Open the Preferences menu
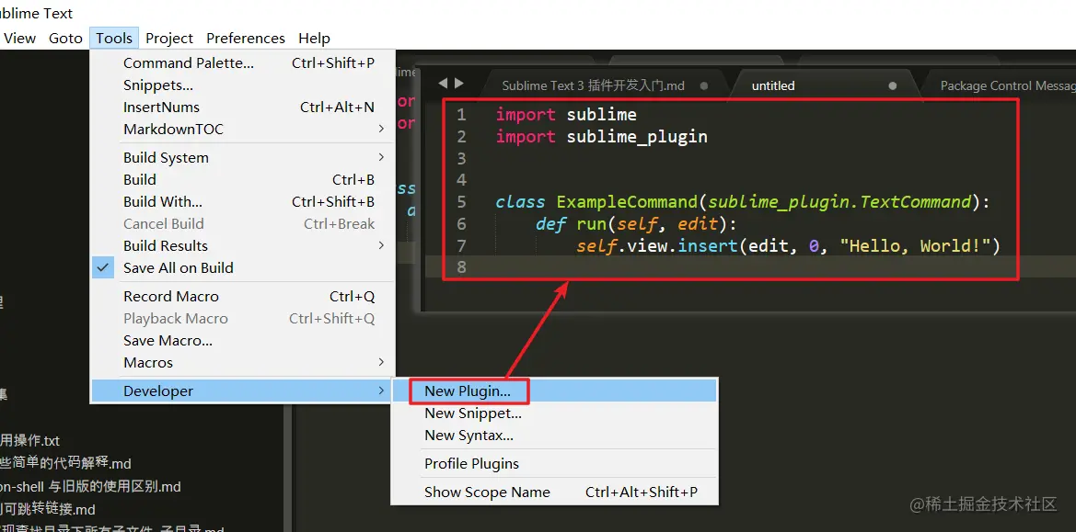The width and height of the screenshot is (1076, 532). (246, 39)
